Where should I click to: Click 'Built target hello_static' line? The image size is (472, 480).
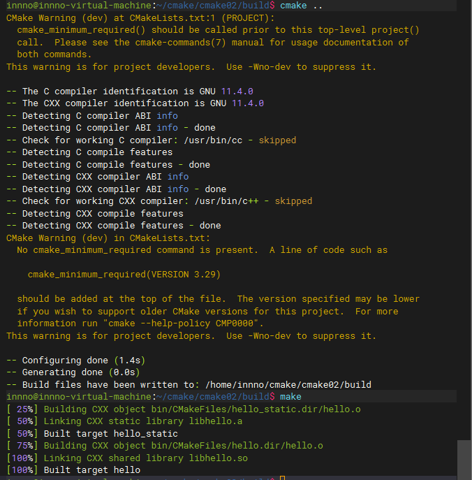coord(111,434)
